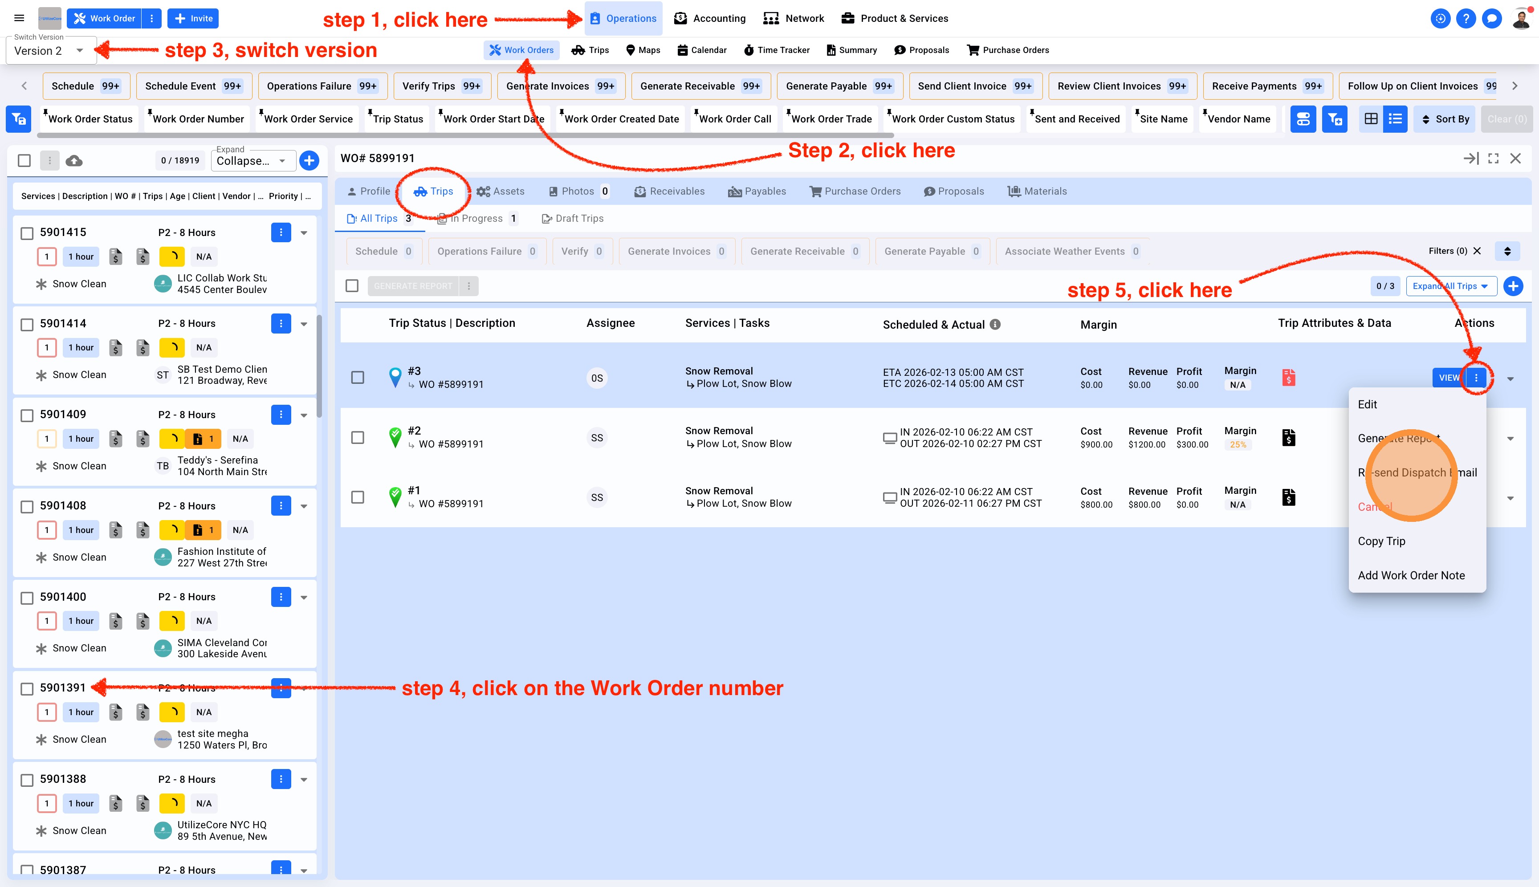Click the add filter funnel icon

[1334, 119]
